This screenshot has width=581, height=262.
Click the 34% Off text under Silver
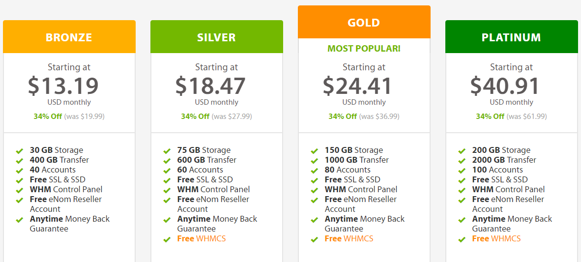[195, 116]
